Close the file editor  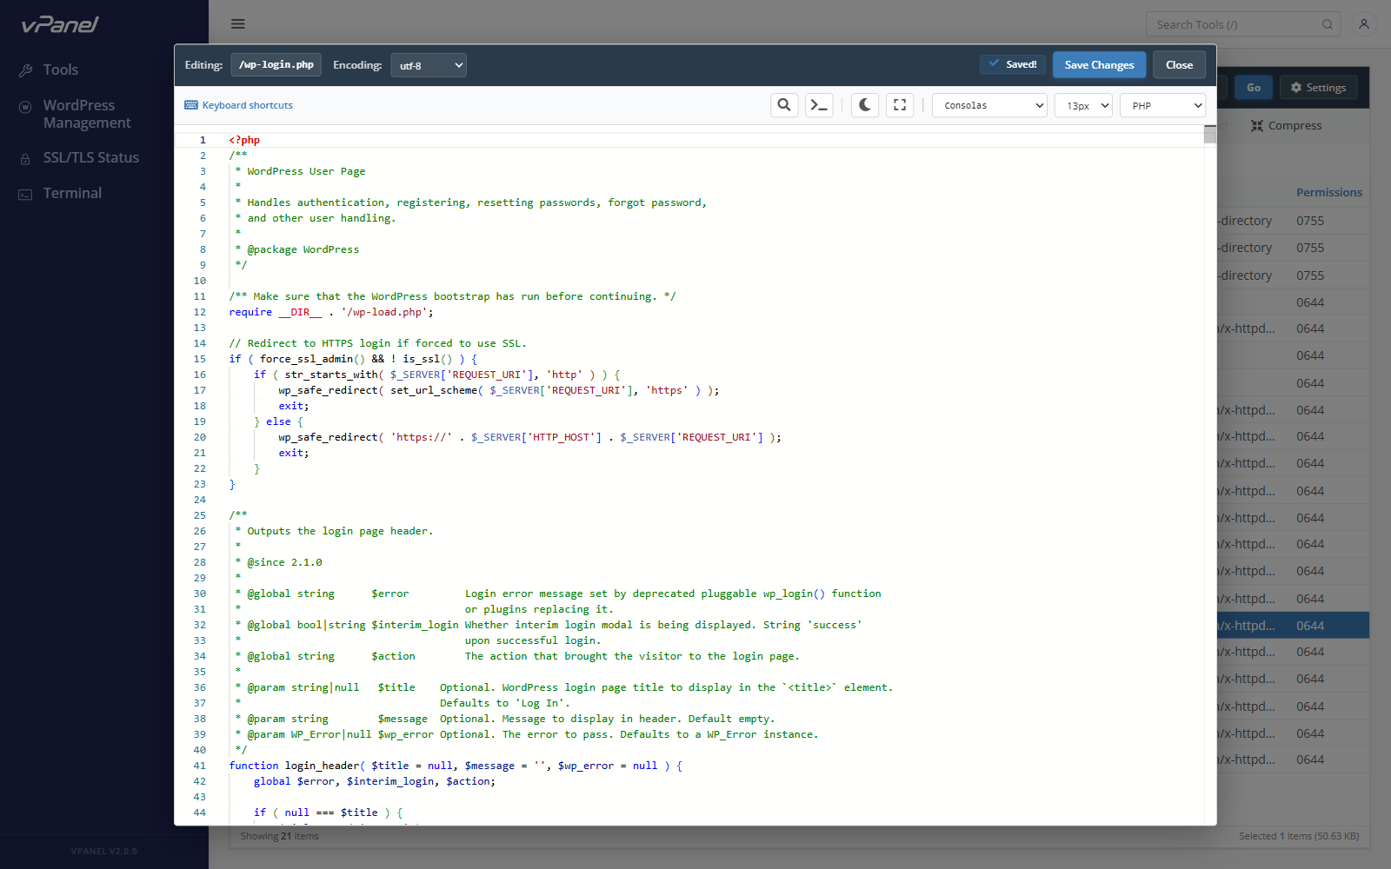tap(1179, 65)
